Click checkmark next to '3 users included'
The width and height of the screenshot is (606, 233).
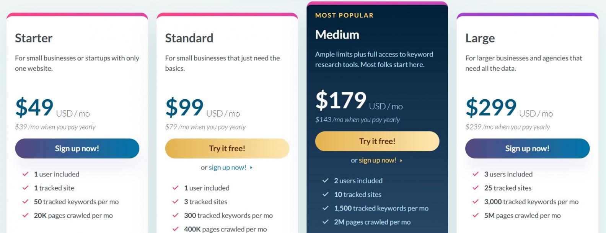(476, 174)
